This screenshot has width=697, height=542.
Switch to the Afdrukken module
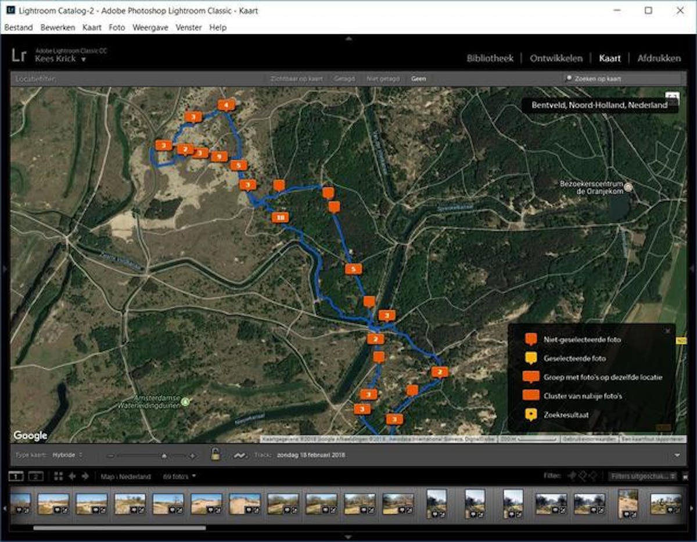659,58
